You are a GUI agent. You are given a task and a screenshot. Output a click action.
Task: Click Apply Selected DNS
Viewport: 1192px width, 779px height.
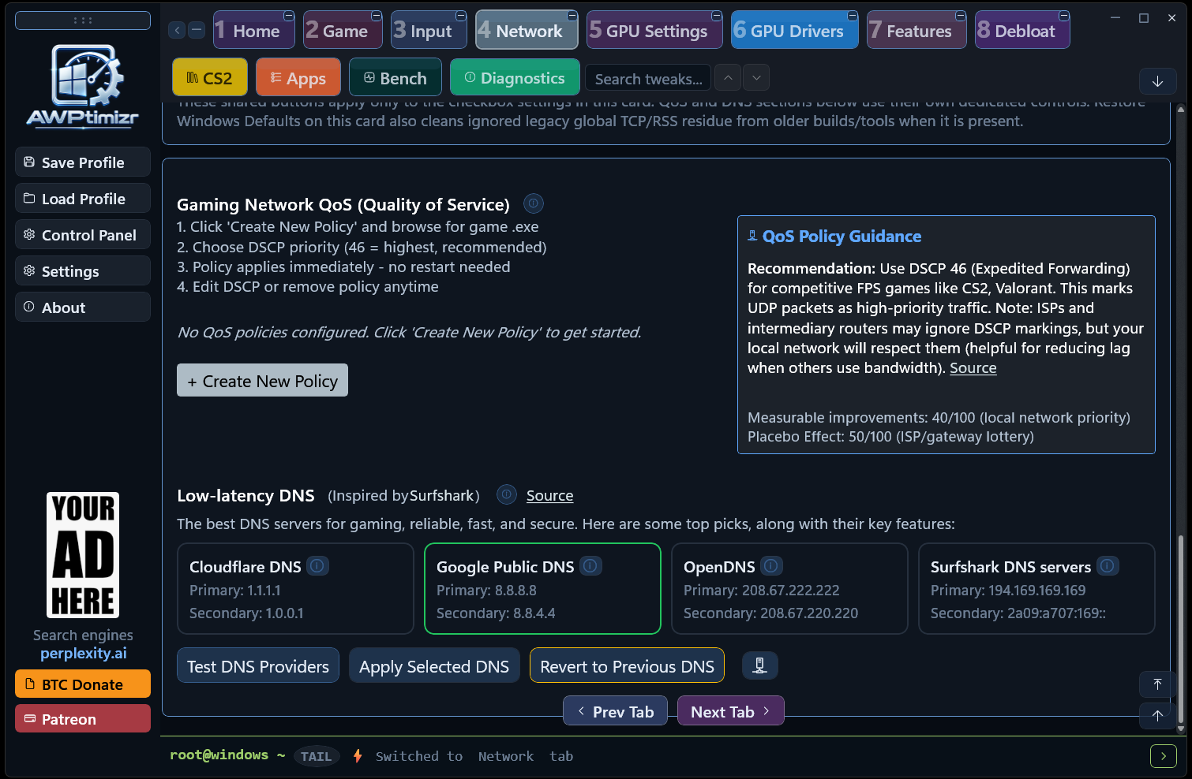coord(434,665)
